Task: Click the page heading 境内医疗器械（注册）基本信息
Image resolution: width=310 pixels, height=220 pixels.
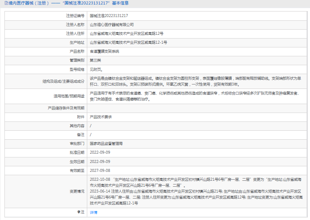Action: point(68,3)
